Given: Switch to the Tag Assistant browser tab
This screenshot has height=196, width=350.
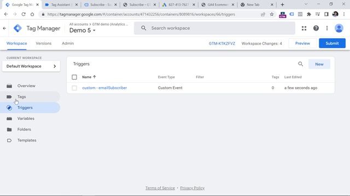Looking at the screenshot, I should coord(61,4).
